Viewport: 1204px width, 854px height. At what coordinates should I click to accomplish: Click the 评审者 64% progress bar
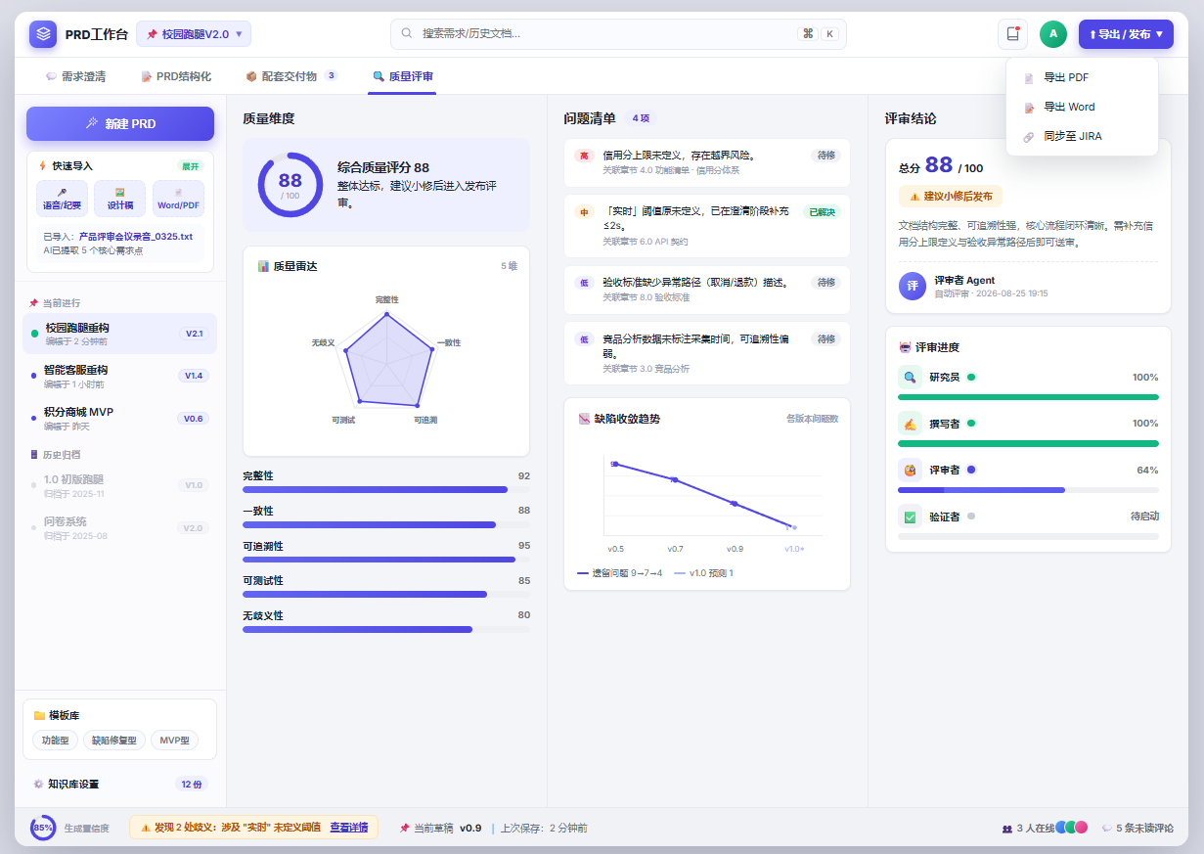pyautogui.click(x=1028, y=489)
